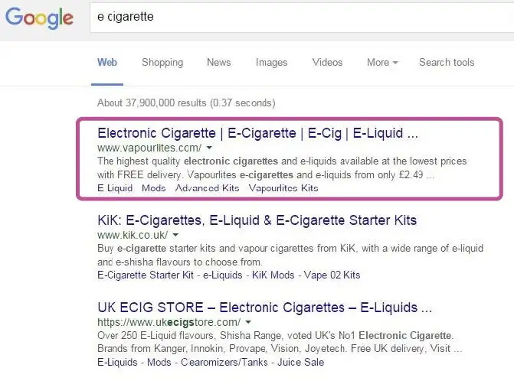Click the search box containing 'e cigarette'
Screen dimensions: 514x381
tap(302, 17)
